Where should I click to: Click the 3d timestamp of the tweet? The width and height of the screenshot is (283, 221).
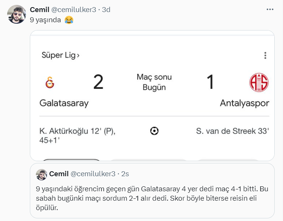pos(106,10)
